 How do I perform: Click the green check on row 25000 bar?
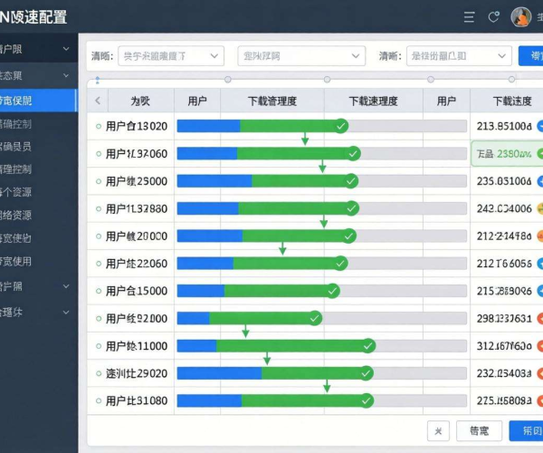point(351,181)
